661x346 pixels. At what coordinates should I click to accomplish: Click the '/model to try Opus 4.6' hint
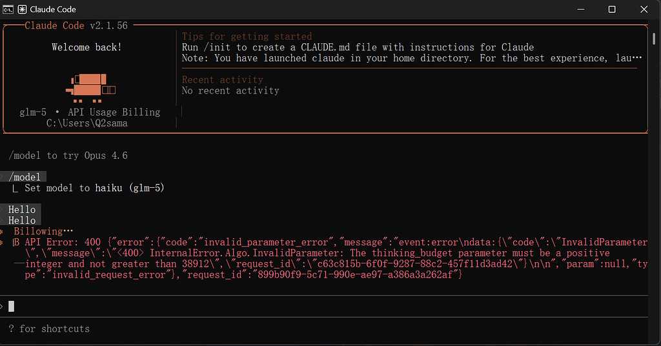pyautogui.click(x=68, y=156)
